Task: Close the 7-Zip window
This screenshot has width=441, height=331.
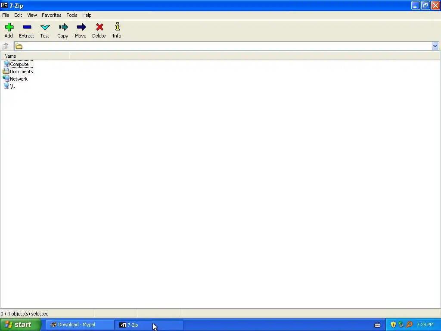Action: (435, 6)
